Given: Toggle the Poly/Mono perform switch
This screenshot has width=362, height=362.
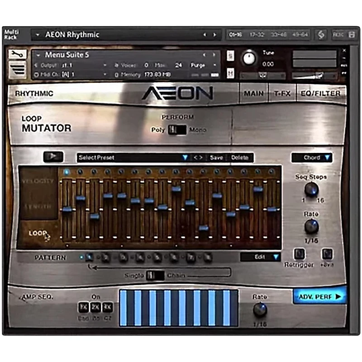Looking at the screenshot, I should coord(177,130).
